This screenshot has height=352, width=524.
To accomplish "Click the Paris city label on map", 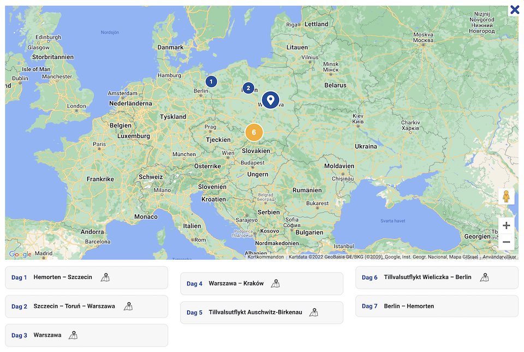I will click(x=99, y=144).
